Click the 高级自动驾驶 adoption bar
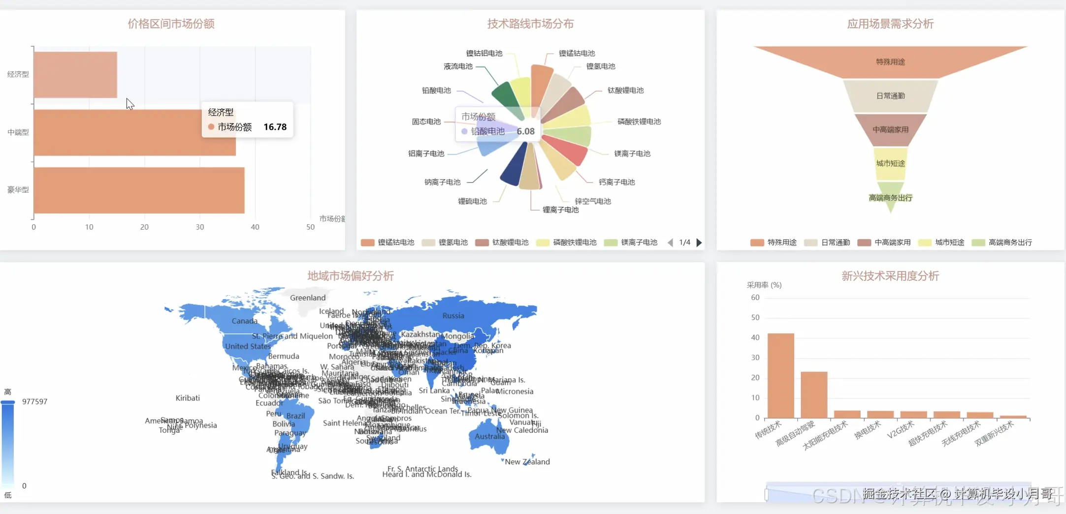 click(814, 395)
